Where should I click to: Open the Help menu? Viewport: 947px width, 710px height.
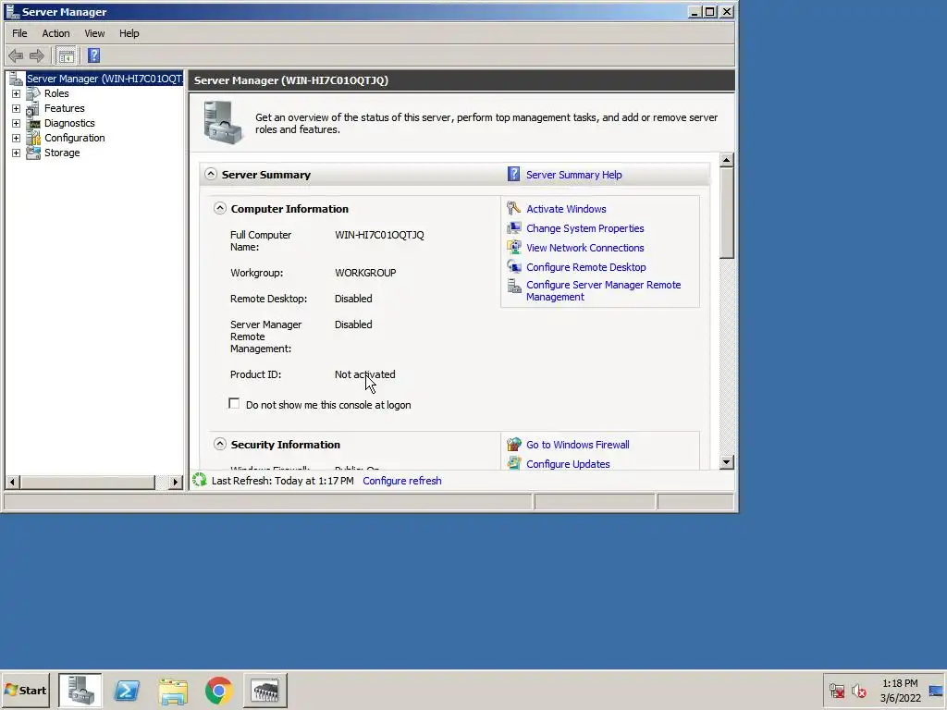pos(129,33)
